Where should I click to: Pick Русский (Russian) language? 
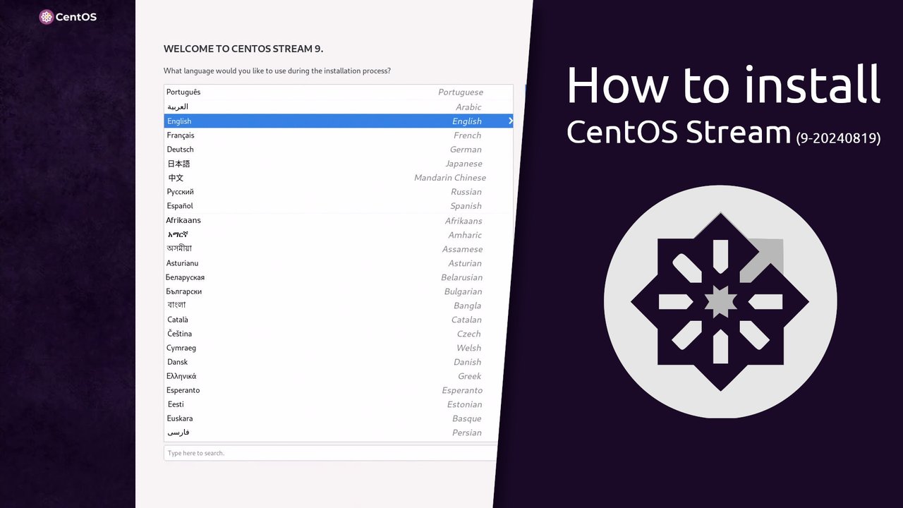coord(339,192)
